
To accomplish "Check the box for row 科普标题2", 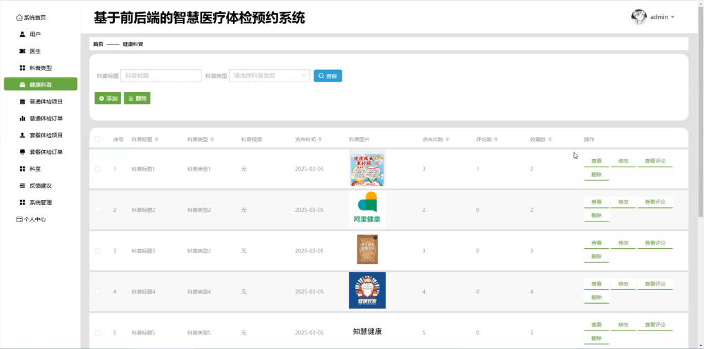I will tap(98, 210).
